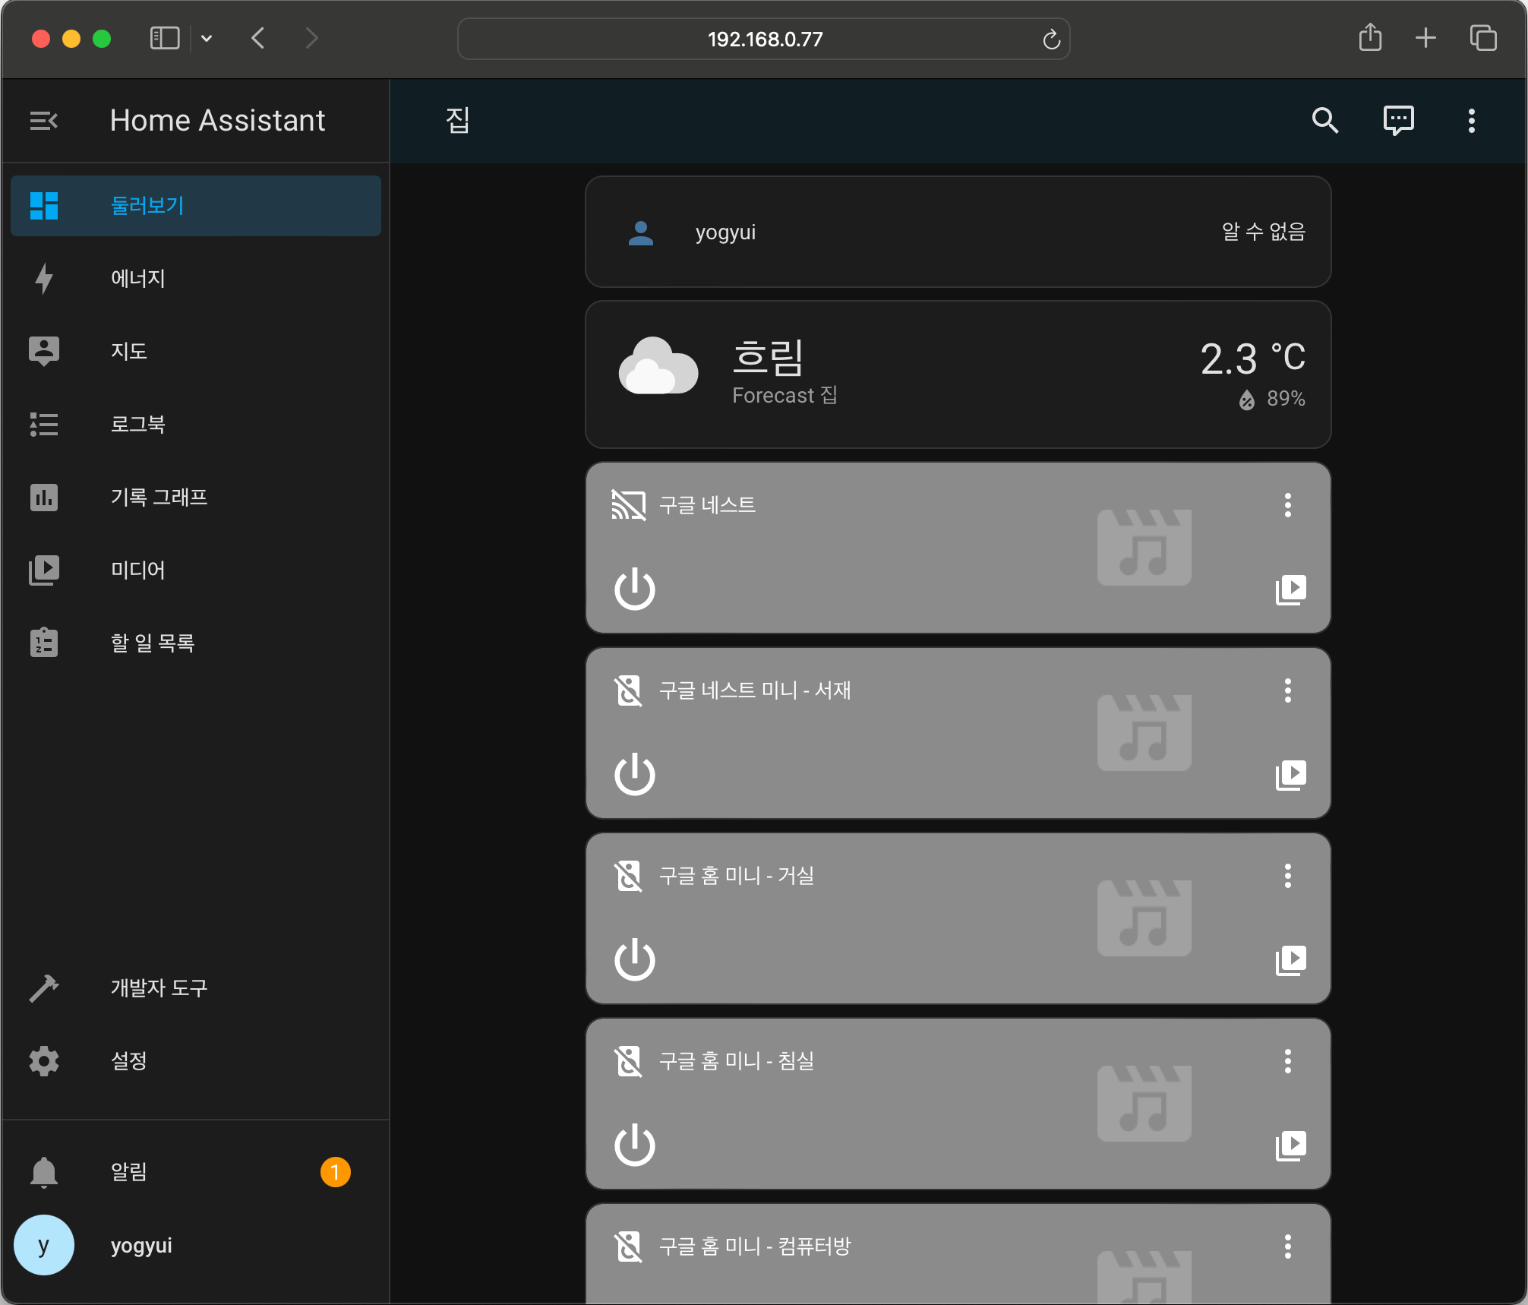Screen dimensions: 1528x1305
Task: Open 개발자 도구 developer tools
Action: click(158, 987)
